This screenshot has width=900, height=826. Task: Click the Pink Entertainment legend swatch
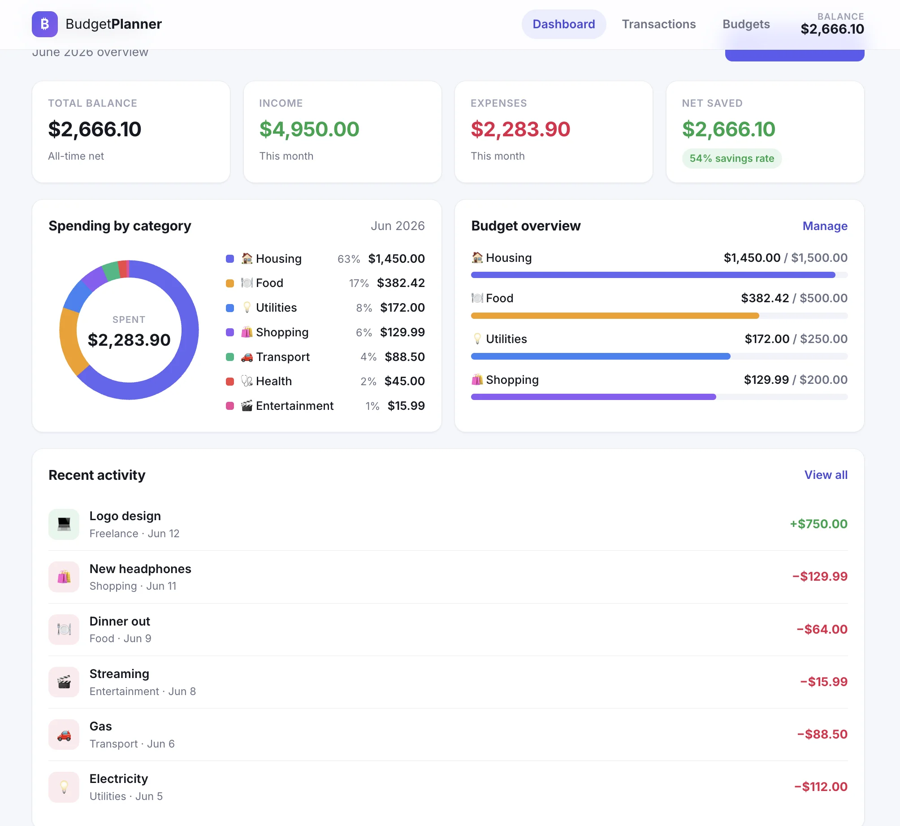230,406
